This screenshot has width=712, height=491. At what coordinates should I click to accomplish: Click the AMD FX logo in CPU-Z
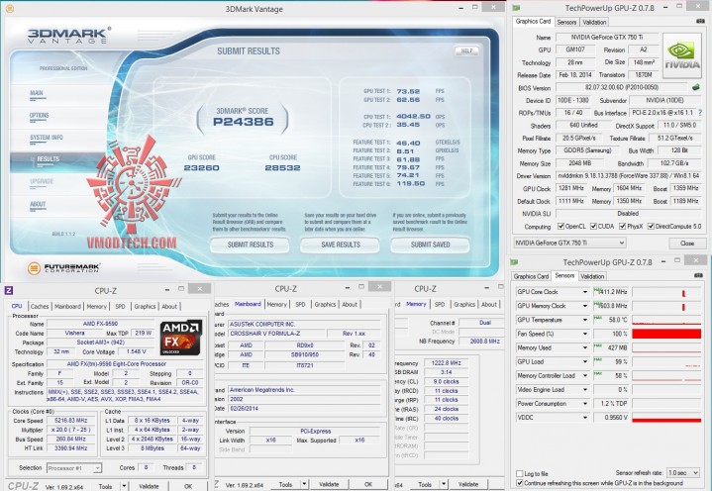coord(181,338)
